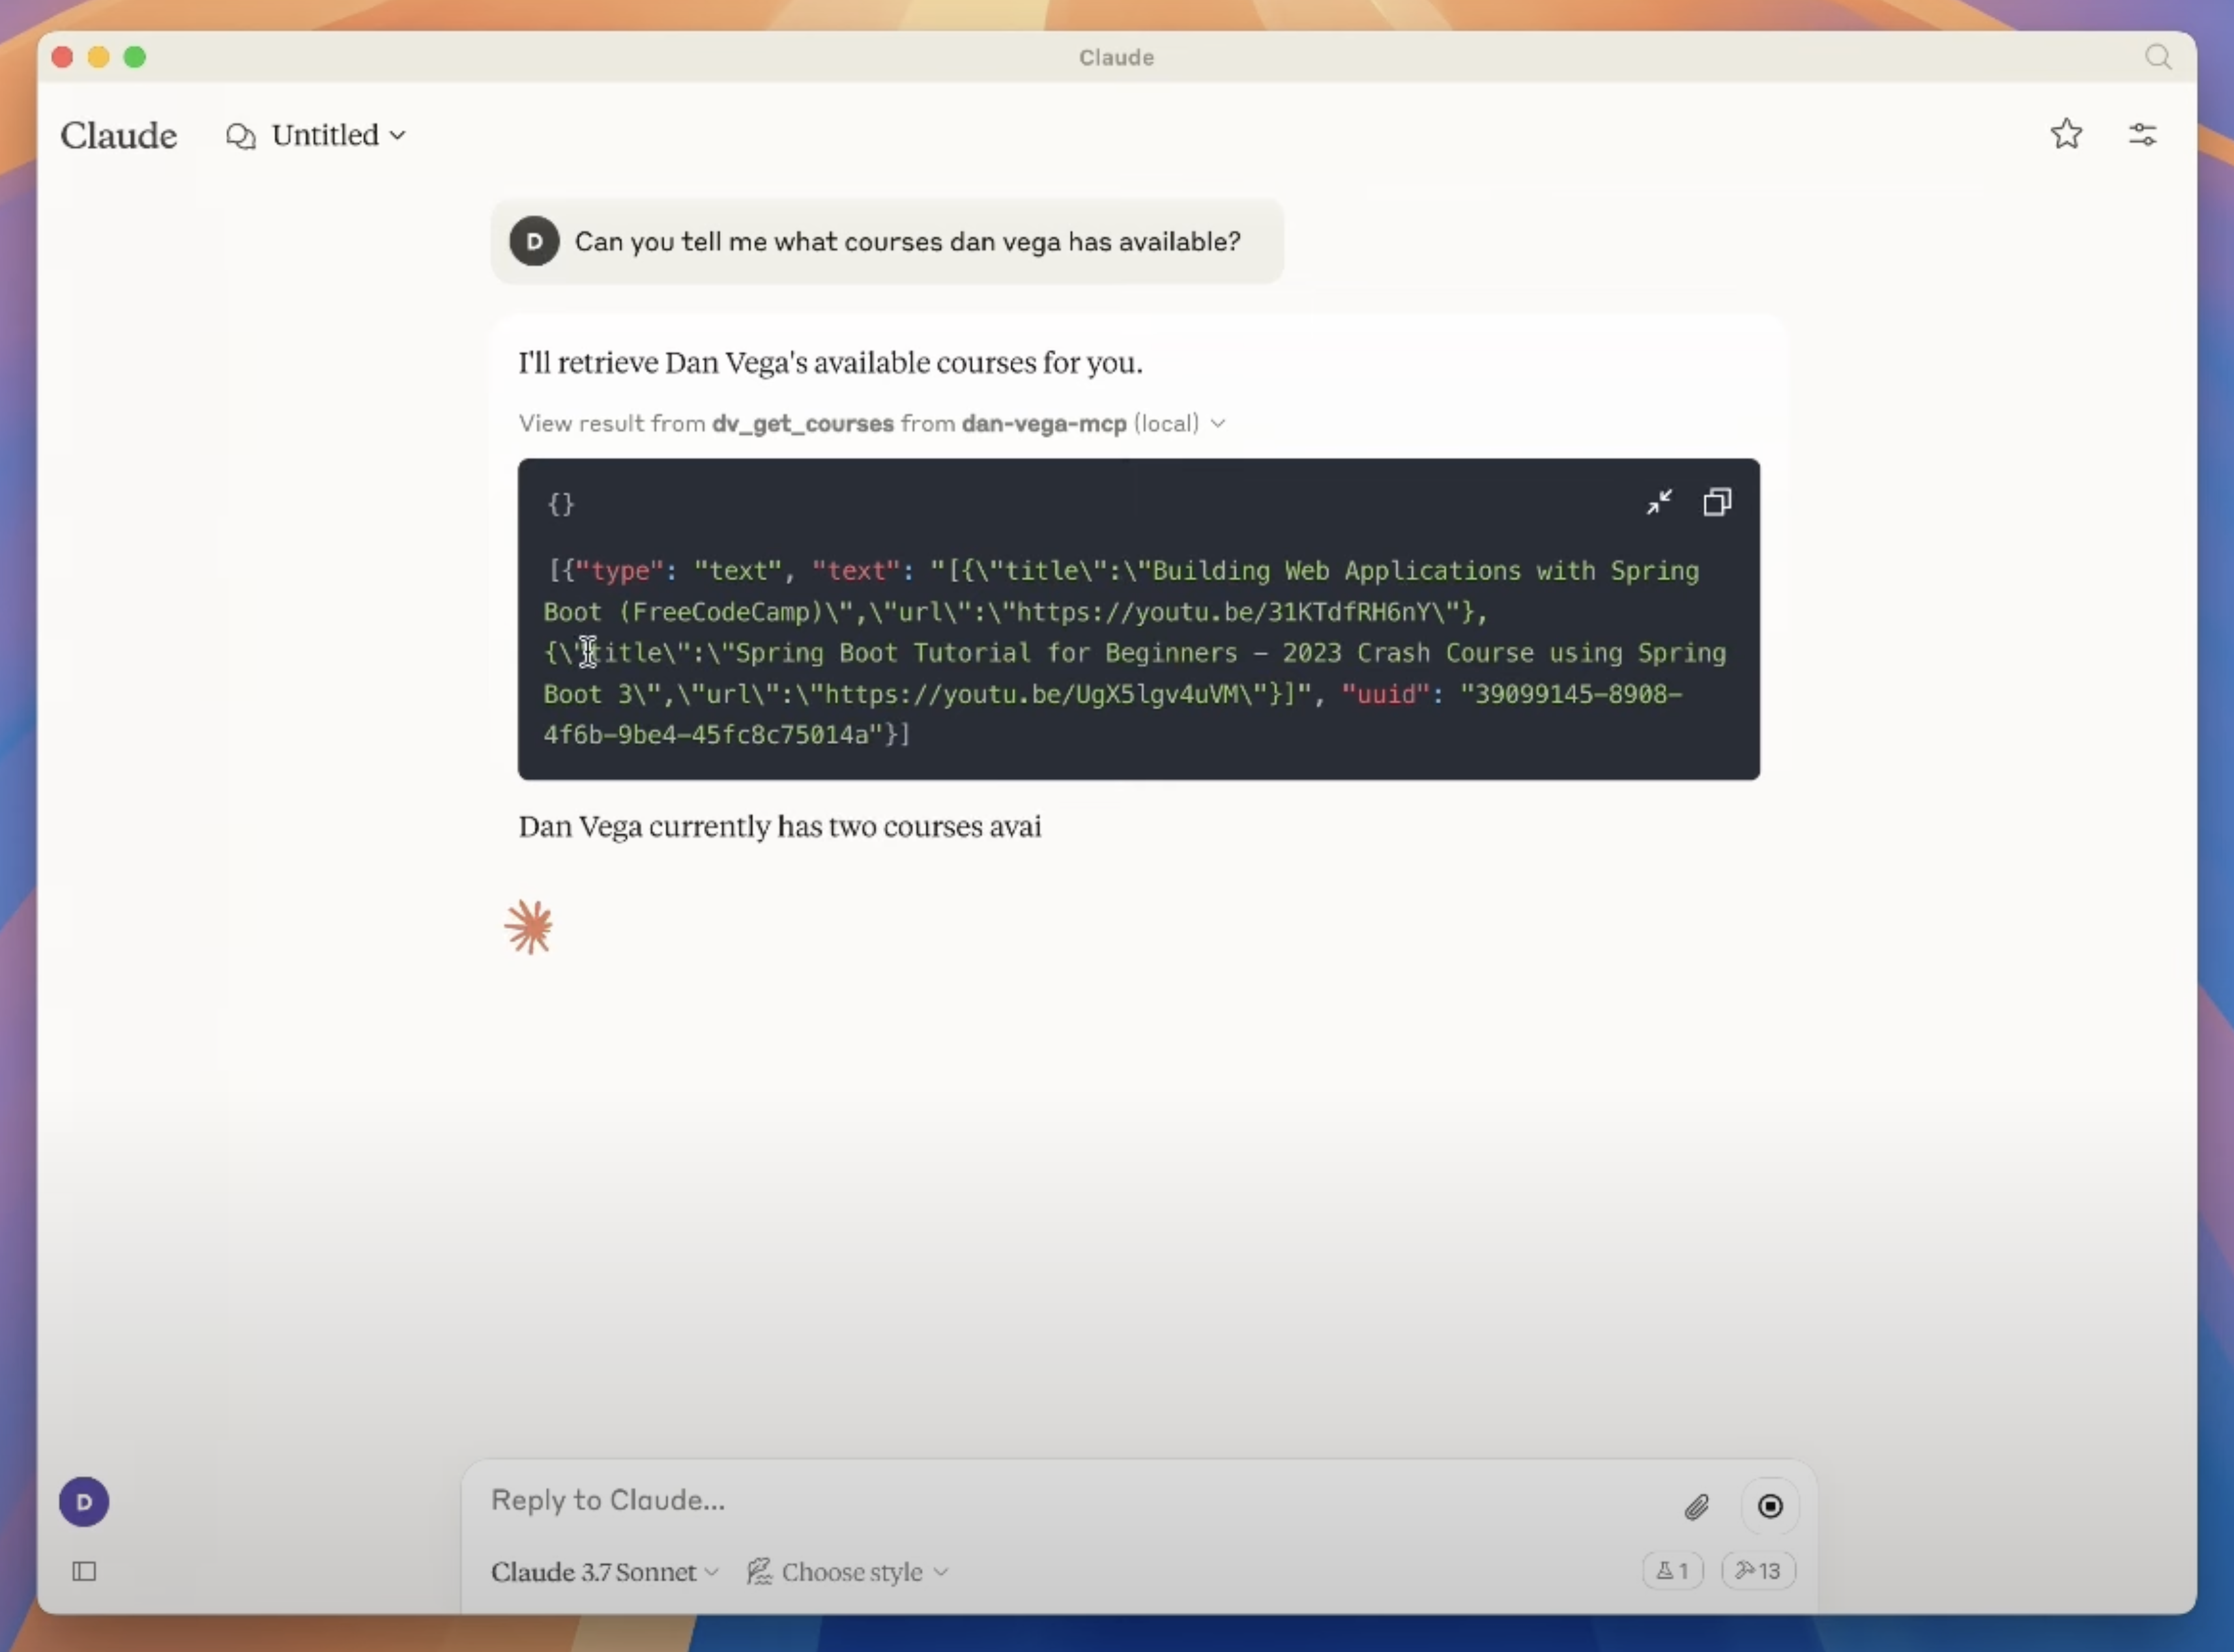Click the Reply to Claude input field
The width and height of the screenshot is (2234, 1652).
[x=901, y=1499]
